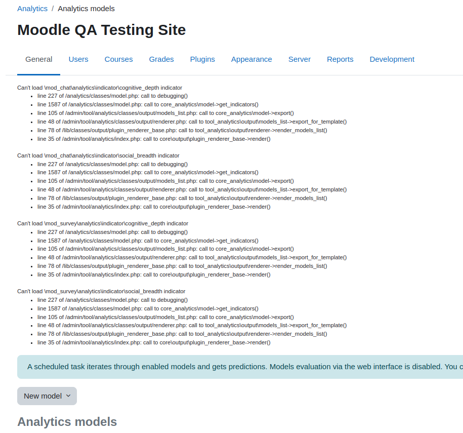Select the General tab
Viewport: 463px width, 433px height.
(38, 59)
